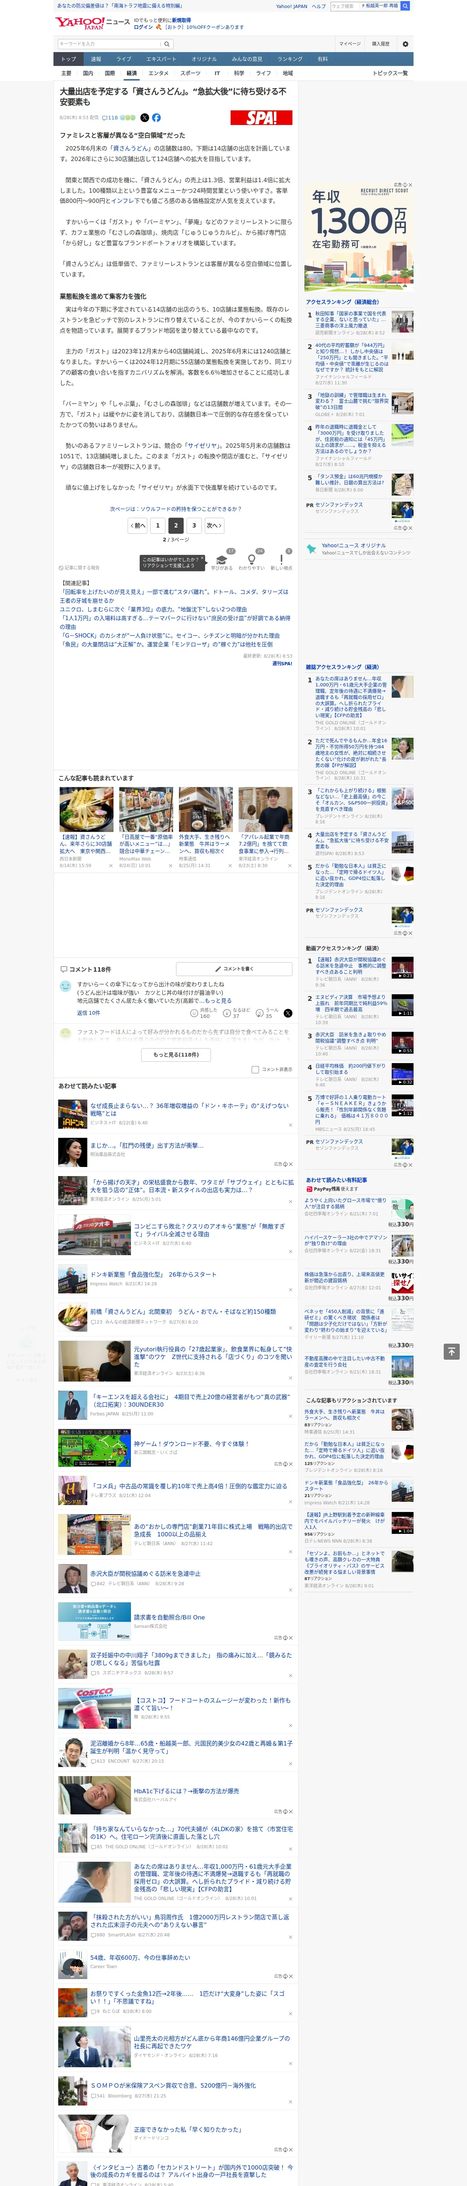Open the トップ navigation tab
The height and width of the screenshot is (2186, 467).
69,59
